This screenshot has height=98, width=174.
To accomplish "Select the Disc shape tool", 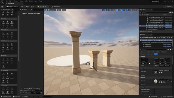I will (8, 15).
